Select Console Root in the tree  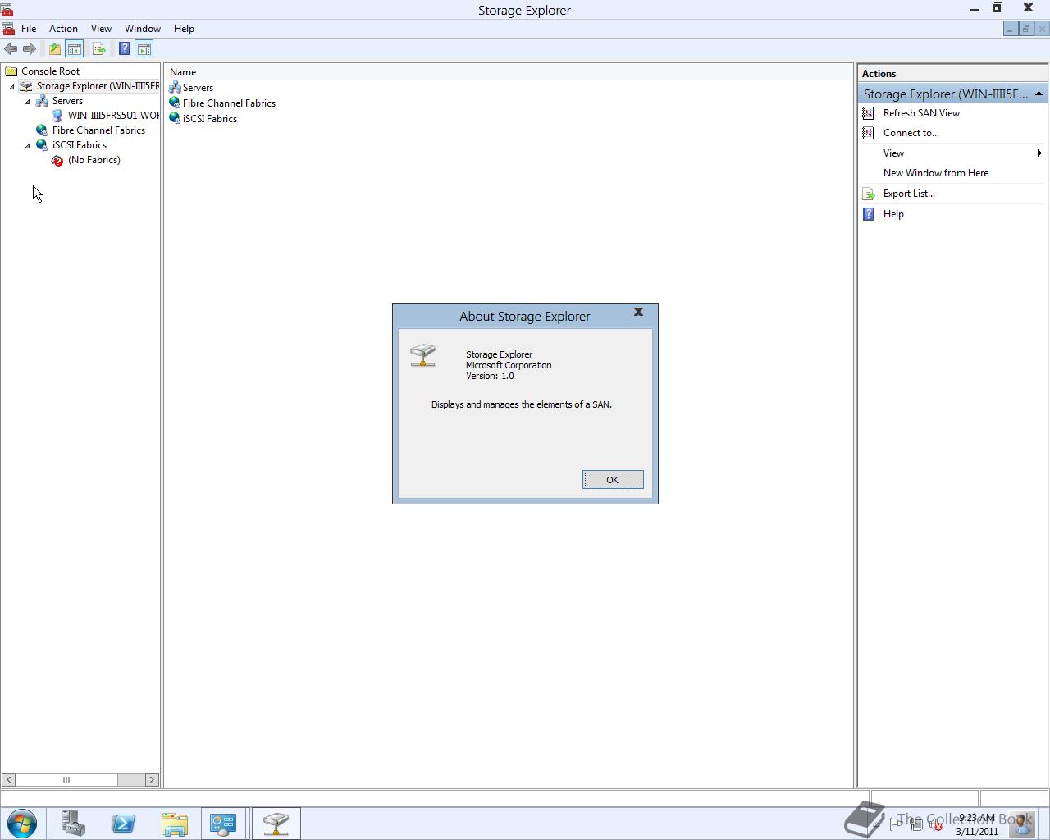click(50, 71)
